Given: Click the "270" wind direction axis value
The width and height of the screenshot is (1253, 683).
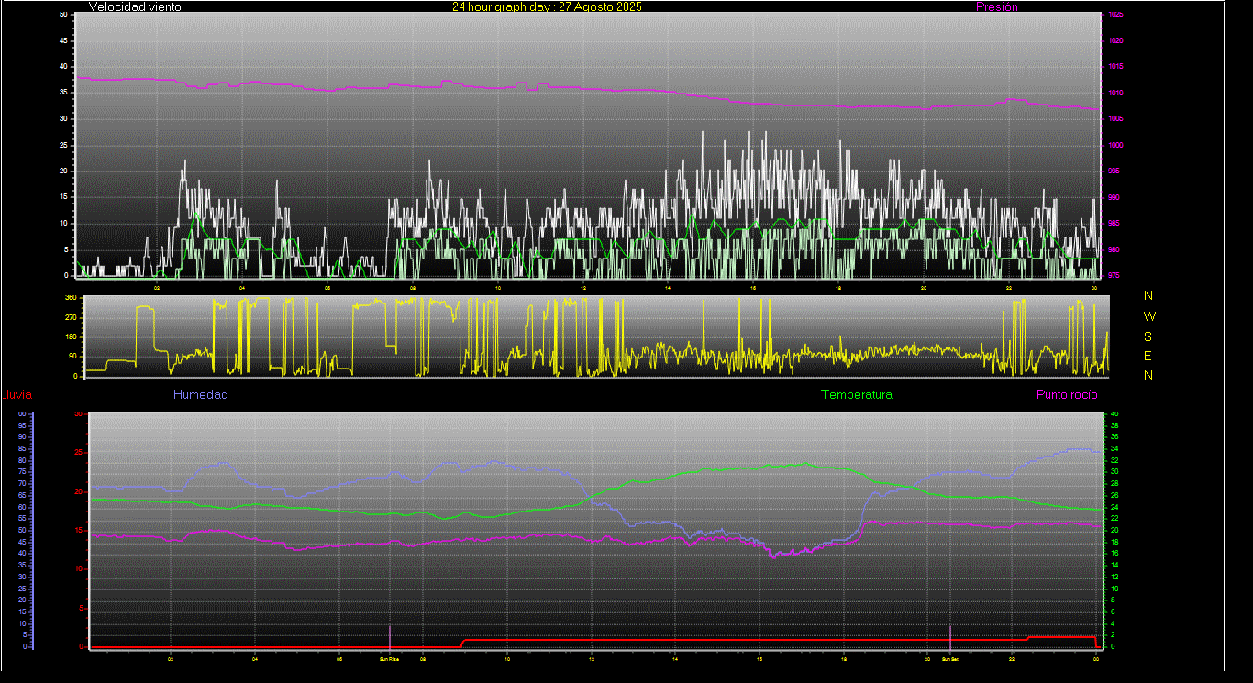Looking at the screenshot, I should [x=70, y=318].
